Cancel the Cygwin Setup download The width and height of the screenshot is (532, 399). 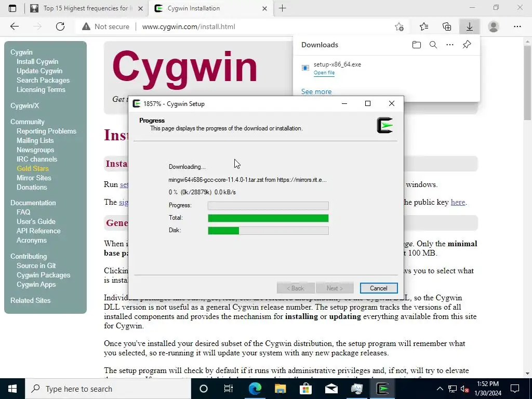(x=379, y=288)
